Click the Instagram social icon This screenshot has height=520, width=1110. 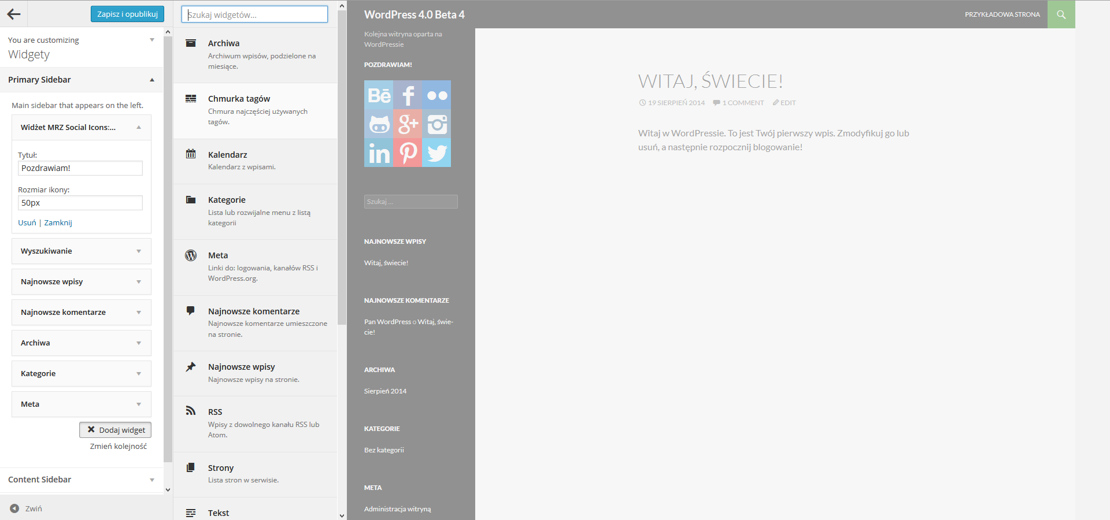click(x=436, y=124)
